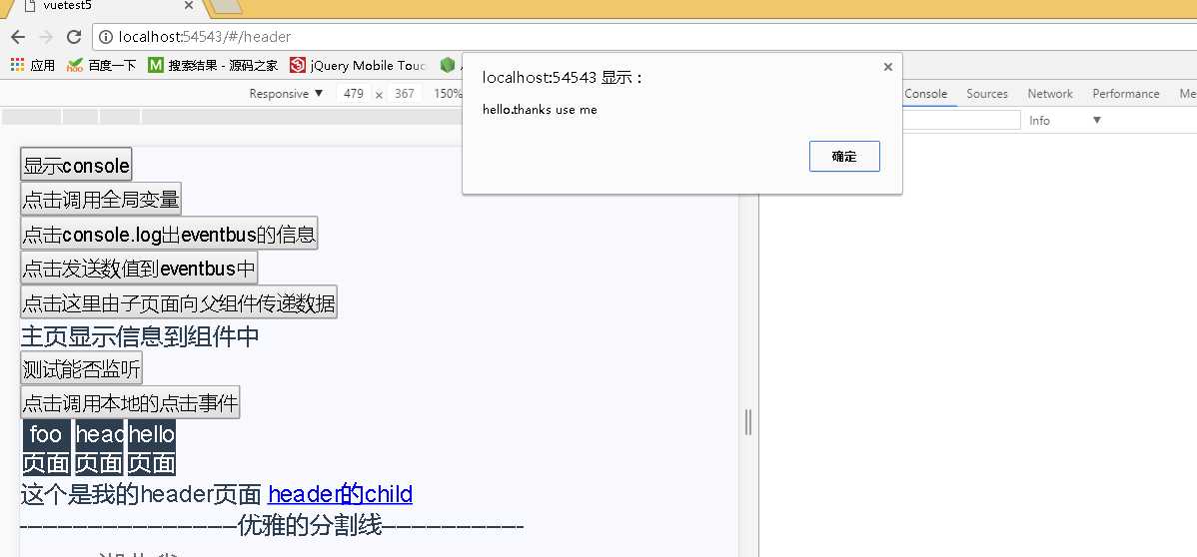Image resolution: width=1197 pixels, height=557 pixels.
Task: Click 点击这里由子页面向父组件传递数据 button
Action: 179,302
